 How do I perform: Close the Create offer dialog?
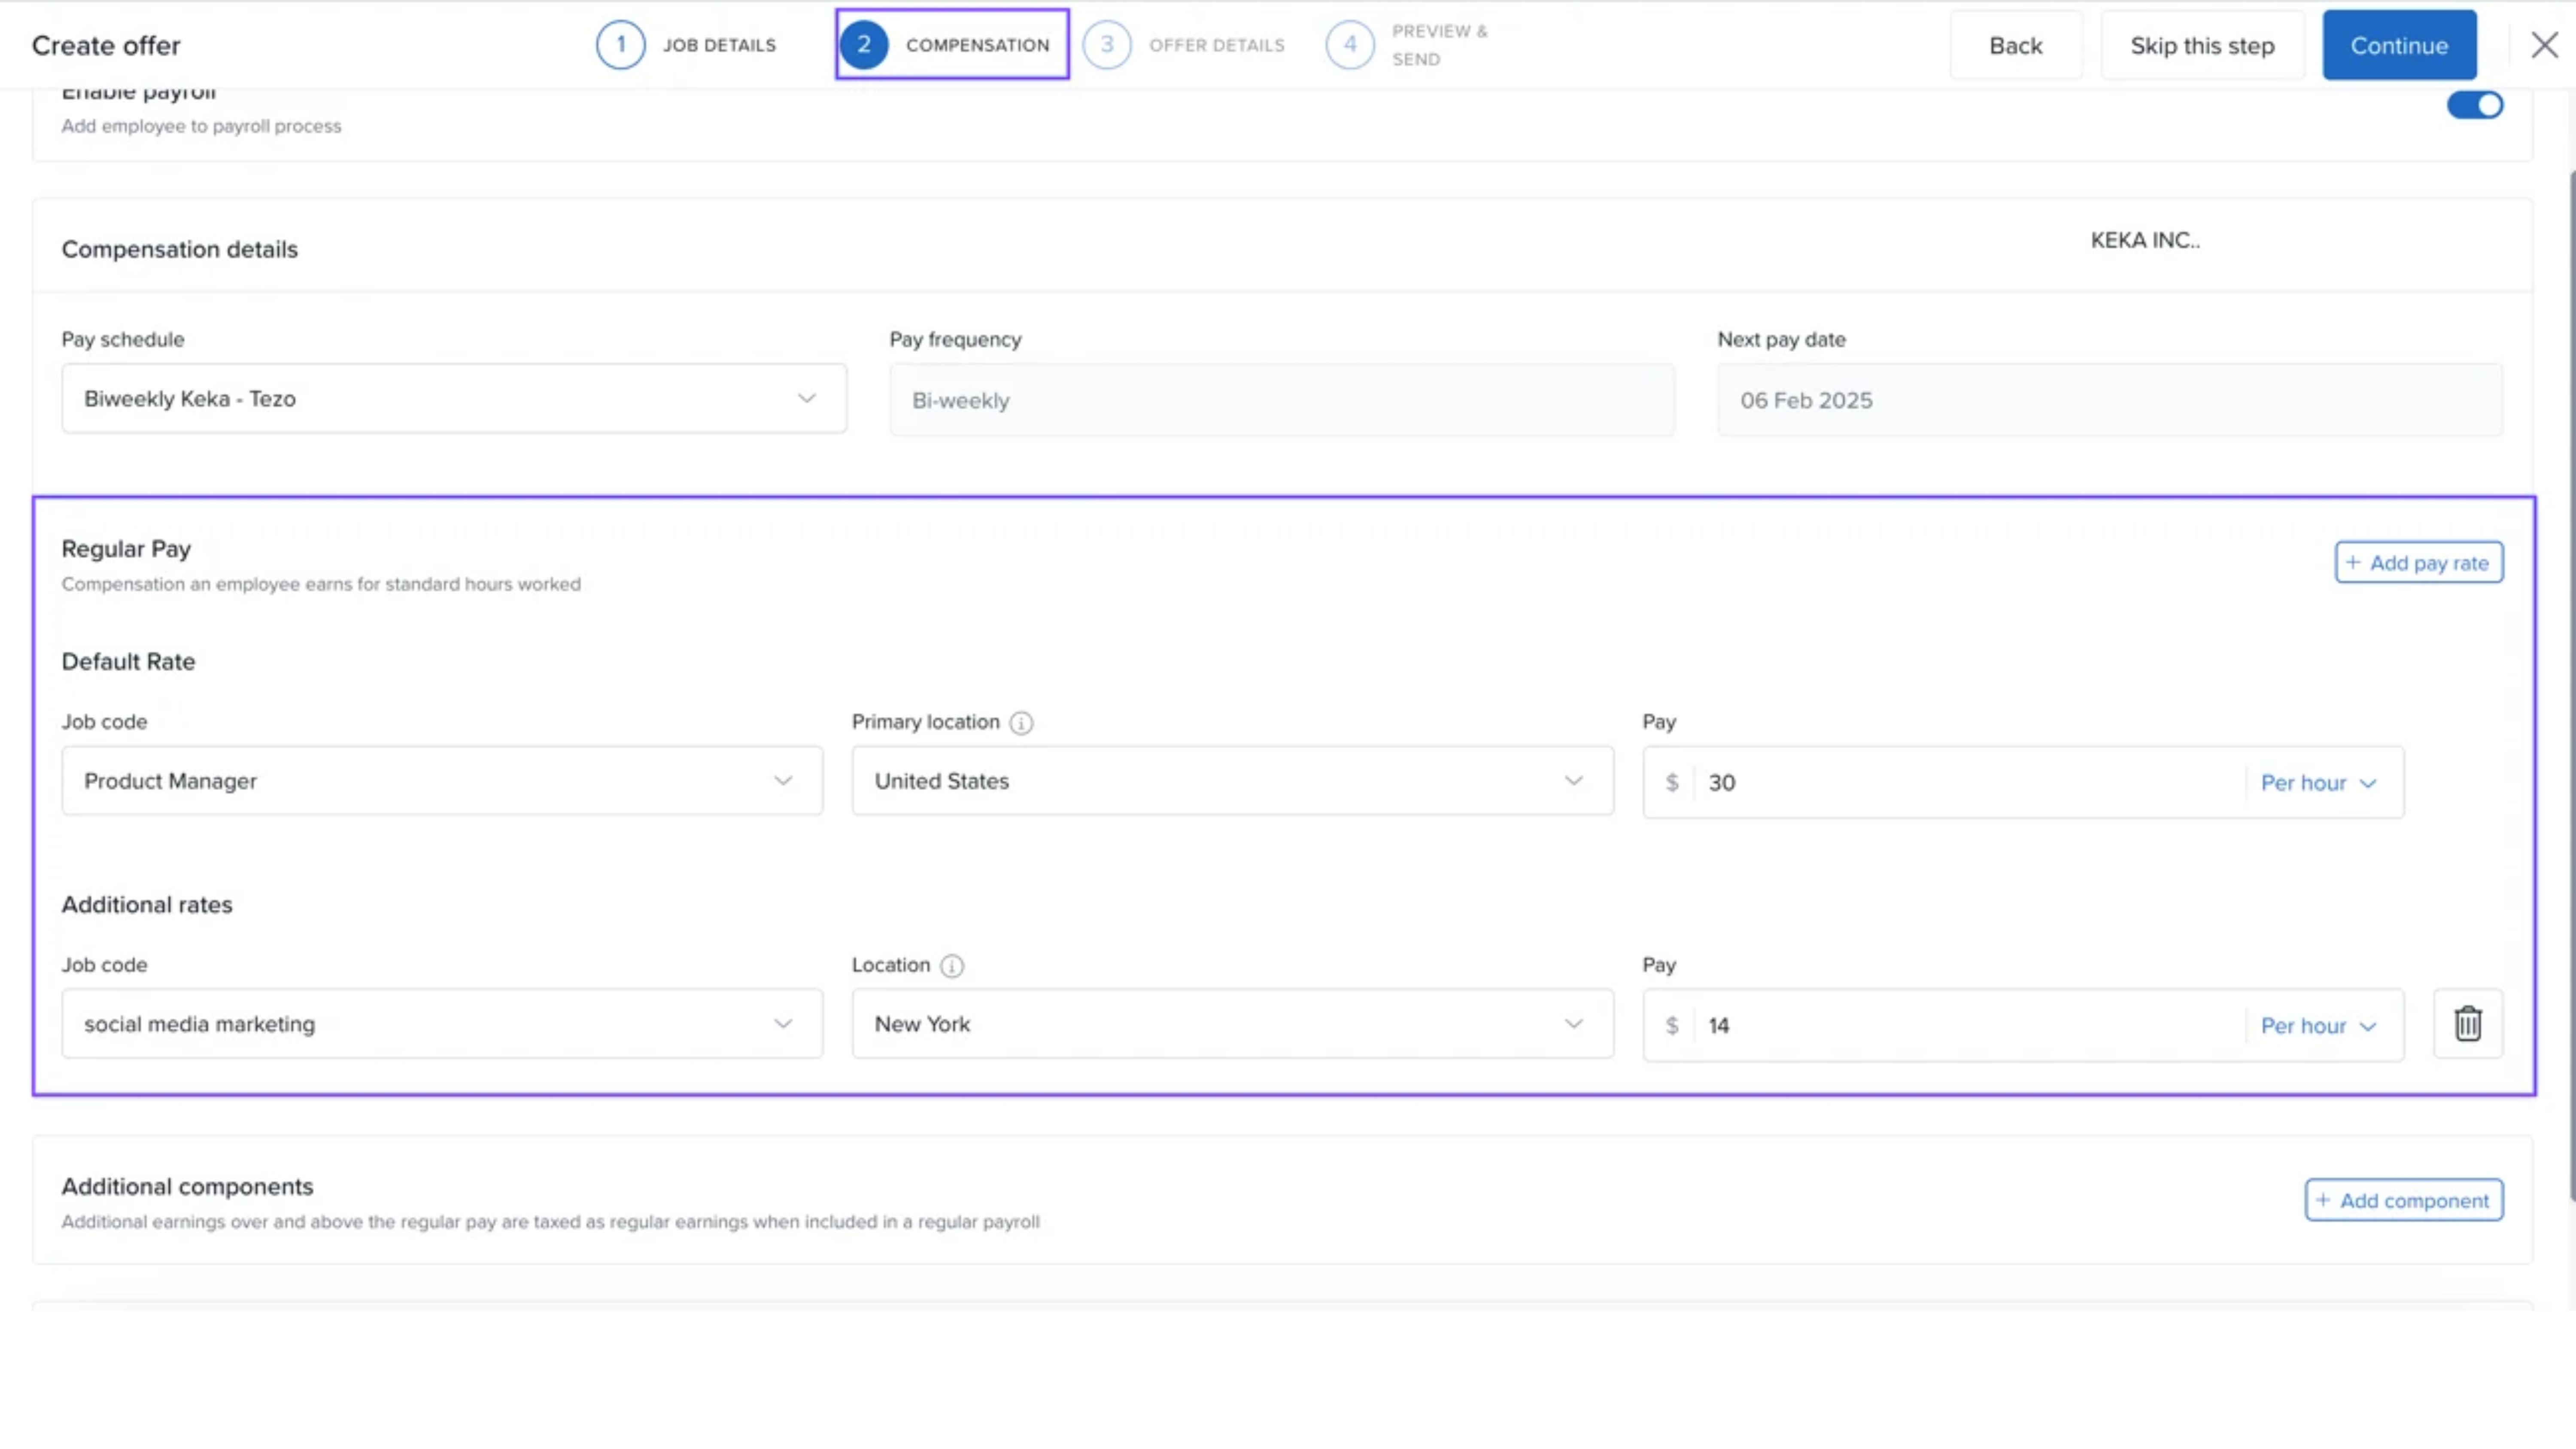point(2543,45)
